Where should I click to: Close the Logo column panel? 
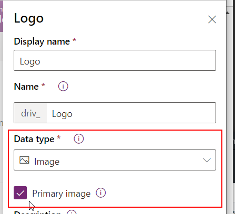tap(212, 19)
